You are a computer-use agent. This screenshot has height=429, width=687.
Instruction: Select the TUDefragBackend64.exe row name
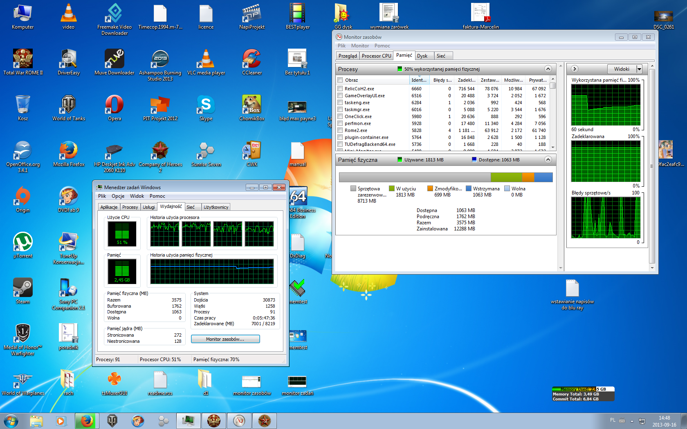(370, 144)
